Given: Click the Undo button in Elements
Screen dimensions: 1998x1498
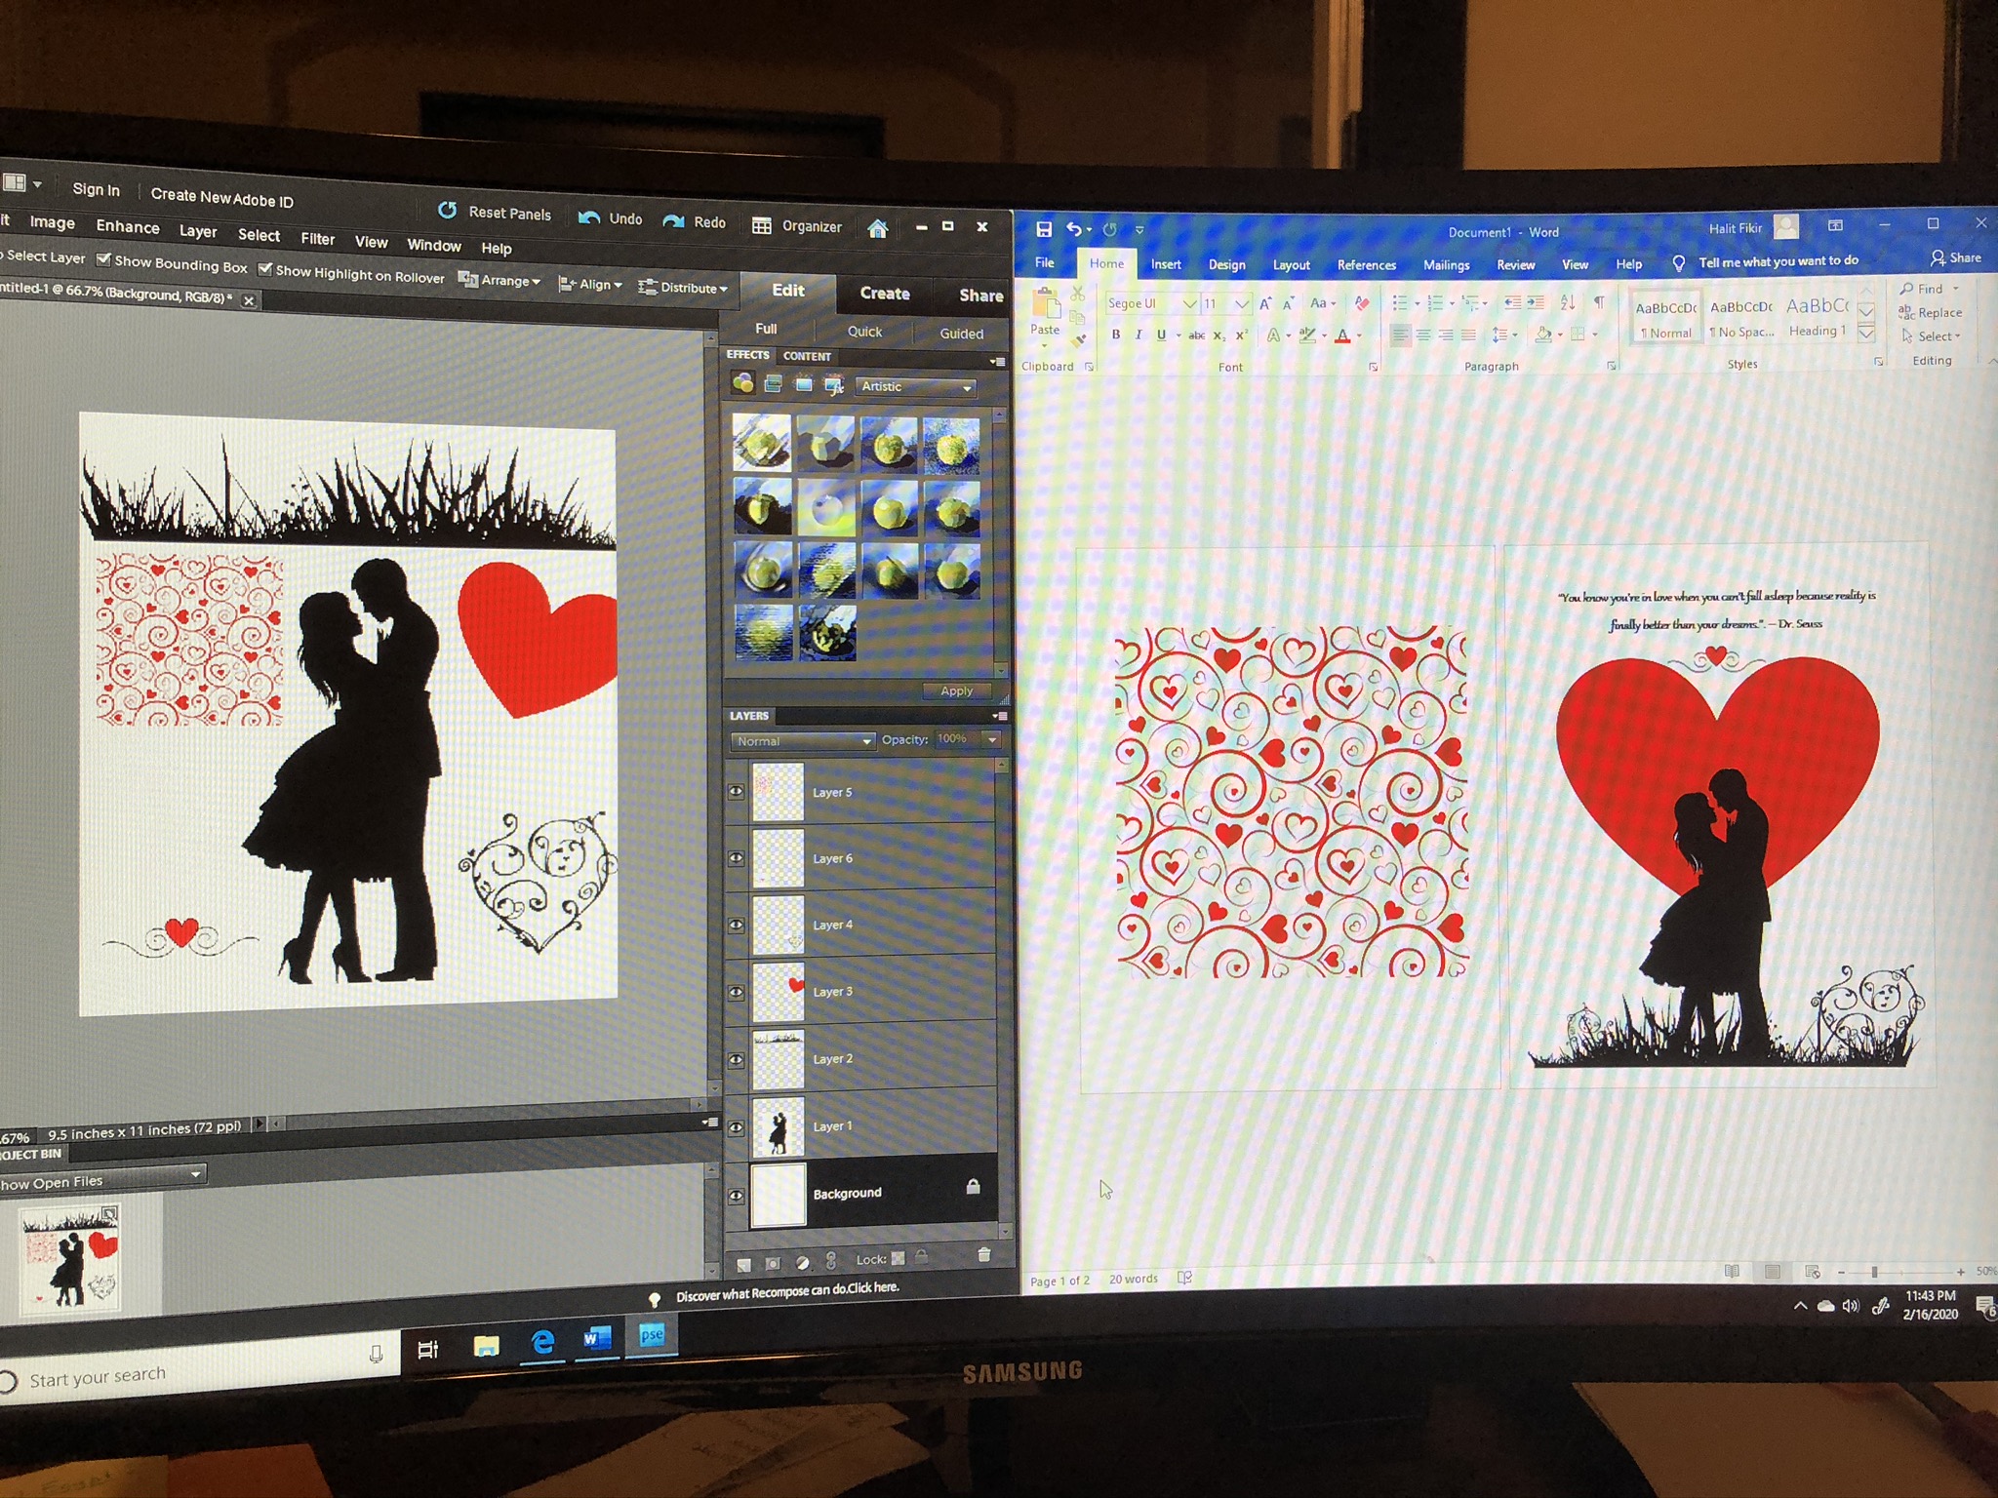Looking at the screenshot, I should pos(610,217).
